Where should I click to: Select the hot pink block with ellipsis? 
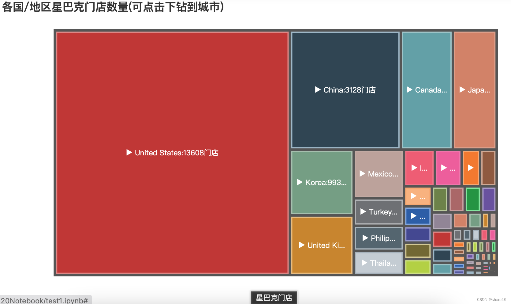448,168
